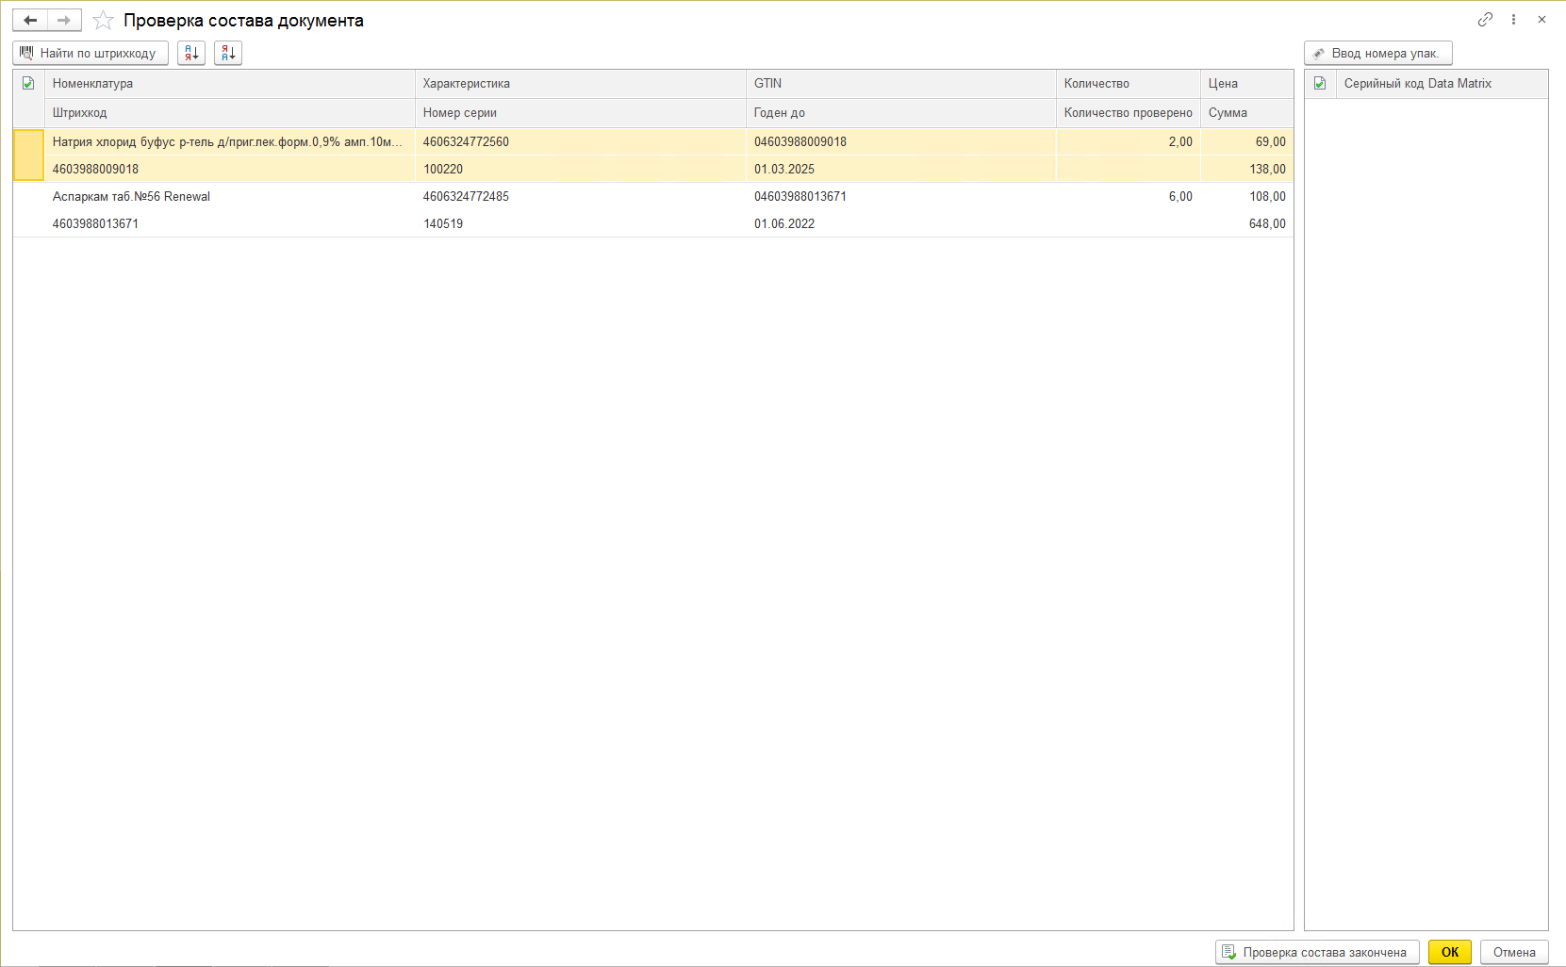Click the GTIN column header
The height and width of the screenshot is (967, 1566).
pos(767,84)
